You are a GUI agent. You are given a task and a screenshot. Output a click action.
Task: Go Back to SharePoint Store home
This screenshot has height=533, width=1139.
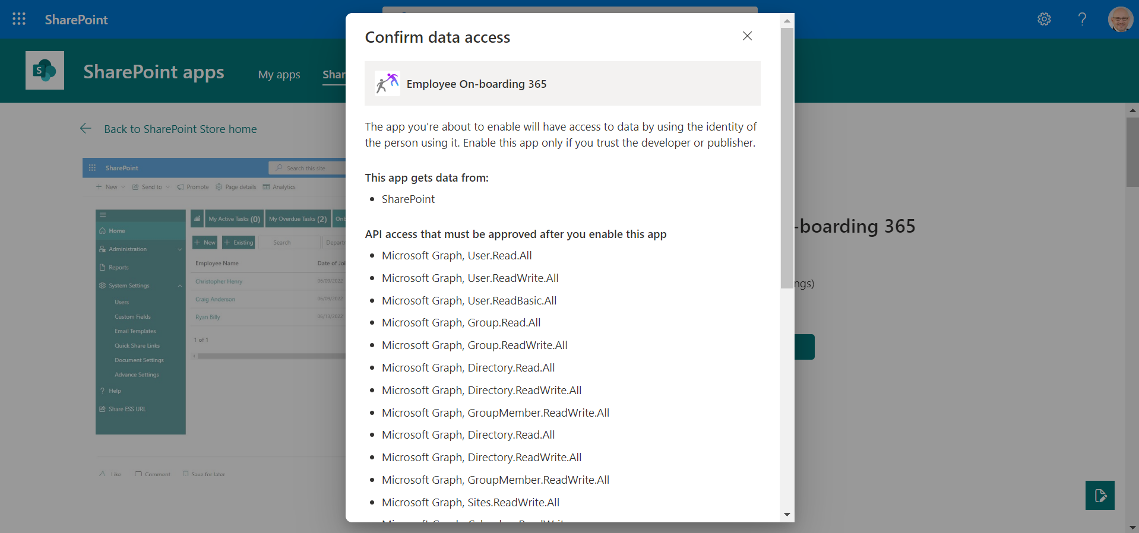181,129
